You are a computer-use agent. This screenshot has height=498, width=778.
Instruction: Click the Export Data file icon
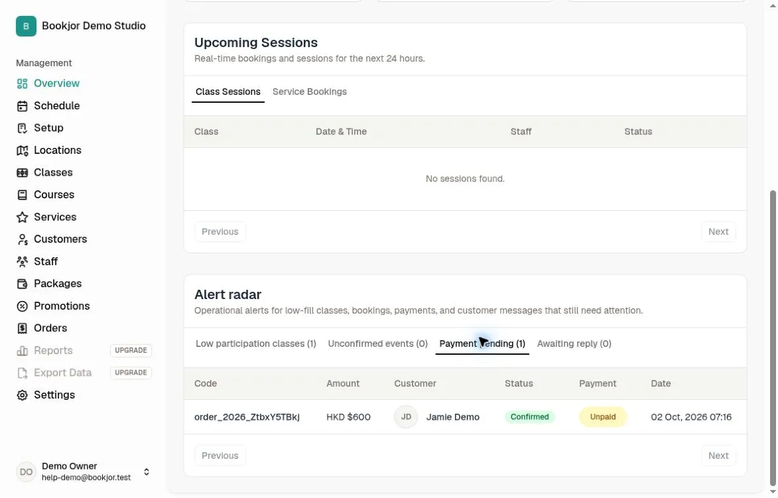(22, 373)
